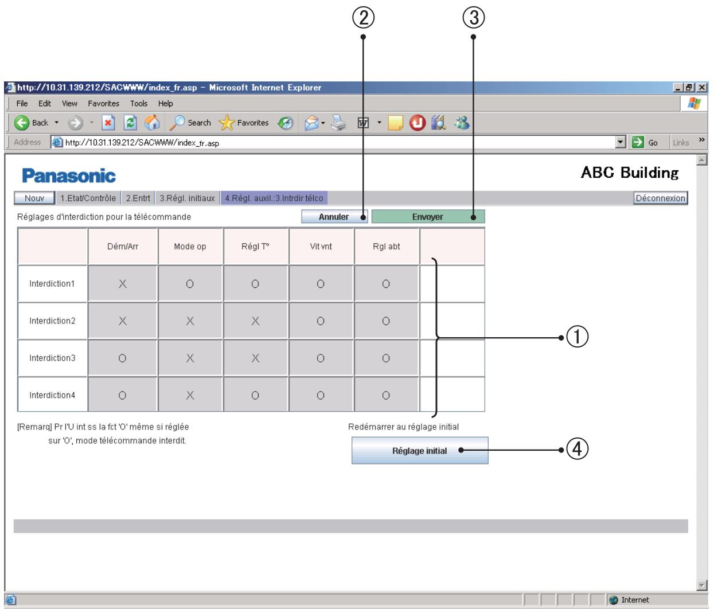Viewport: 714px width, 609px height.
Task: Toggle Interdiction2 Régl T° cell
Action: tap(256, 321)
